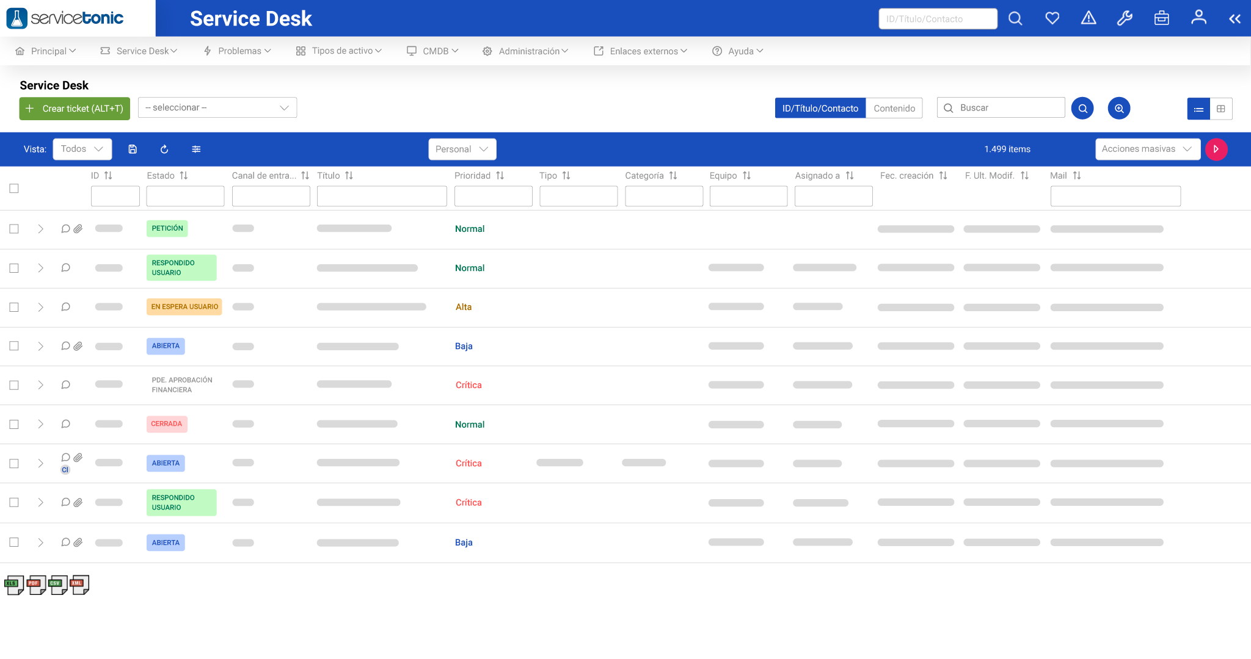Check the EN ESPERA USUARIO row checkbox
Image resolution: width=1251 pixels, height=659 pixels.
(x=14, y=307)
